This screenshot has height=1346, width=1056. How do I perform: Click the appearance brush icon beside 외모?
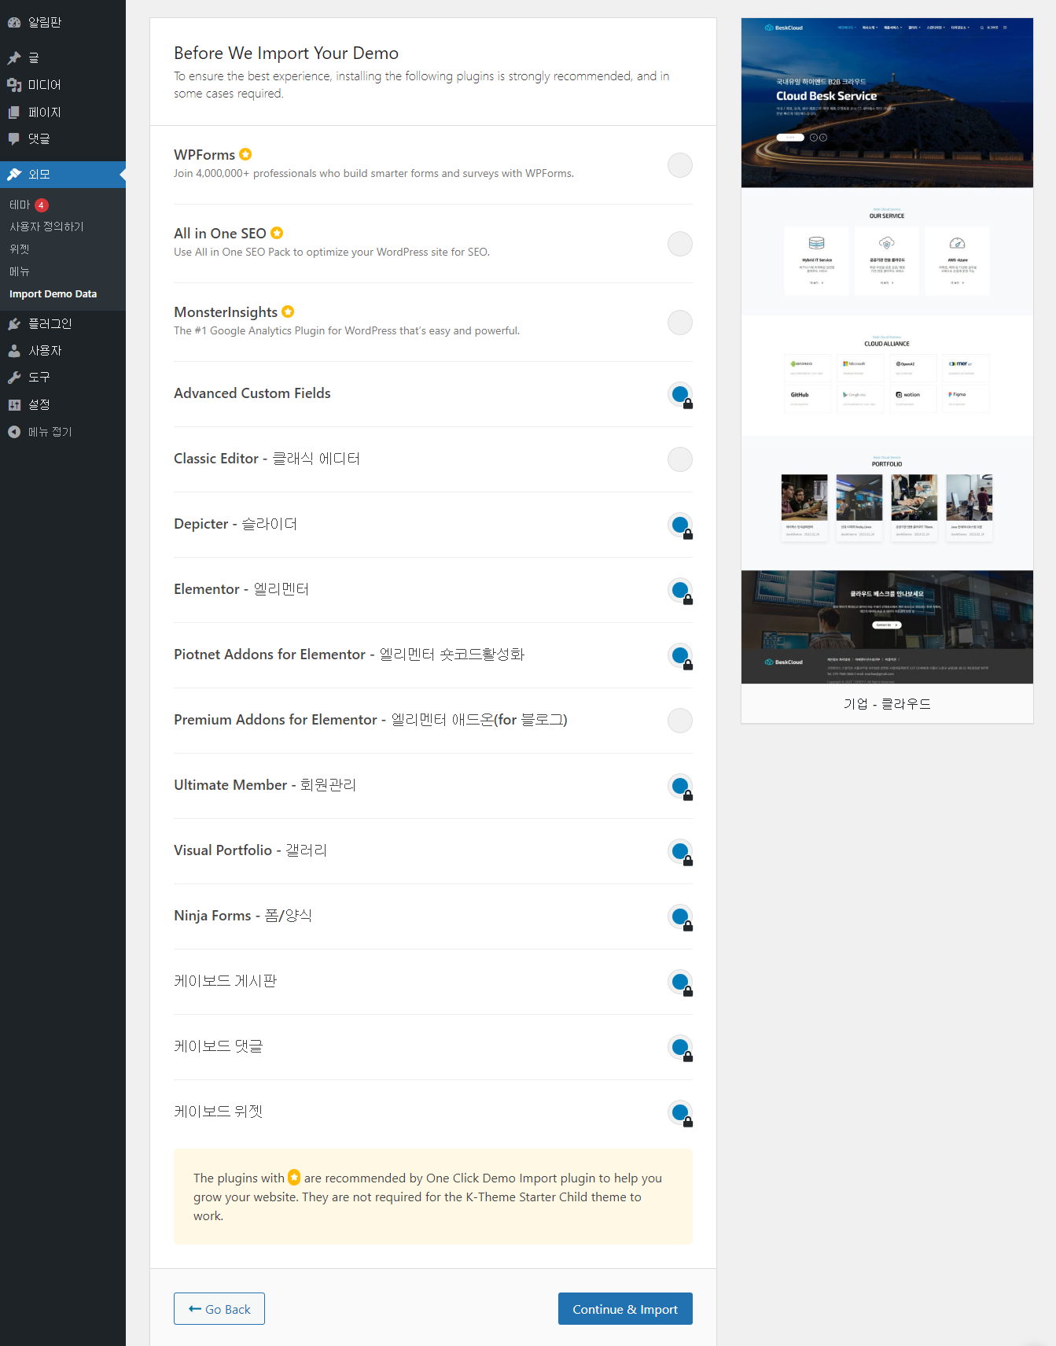(x=14, y=175)
